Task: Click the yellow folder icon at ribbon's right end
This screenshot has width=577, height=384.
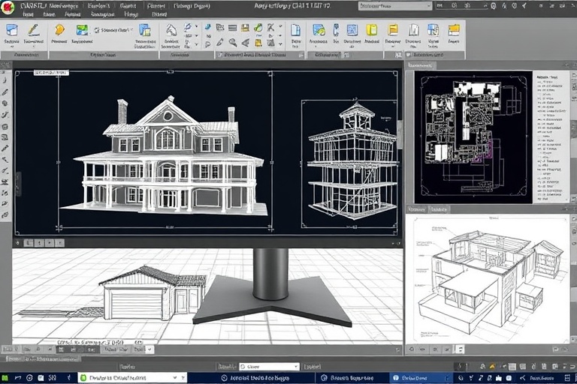Action: [x=454, y=31]
